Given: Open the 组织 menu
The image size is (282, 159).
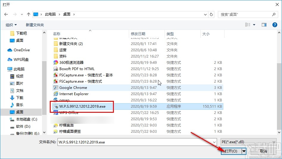Looking at the screenshot, I should coord(11,25).
